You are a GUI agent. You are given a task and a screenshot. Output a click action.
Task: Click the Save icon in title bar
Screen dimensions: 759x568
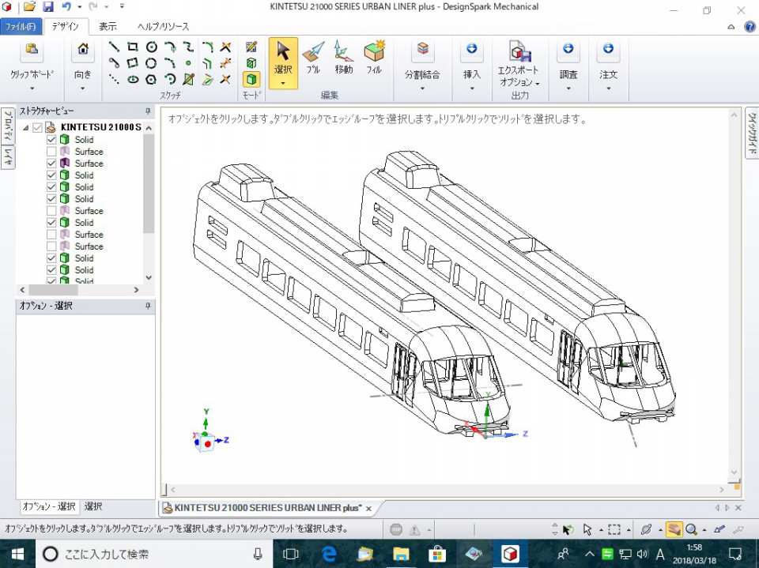48,7
